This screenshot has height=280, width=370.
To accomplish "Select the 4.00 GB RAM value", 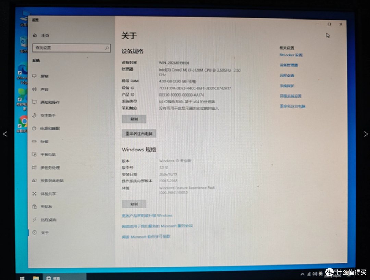I will (177, 81).
